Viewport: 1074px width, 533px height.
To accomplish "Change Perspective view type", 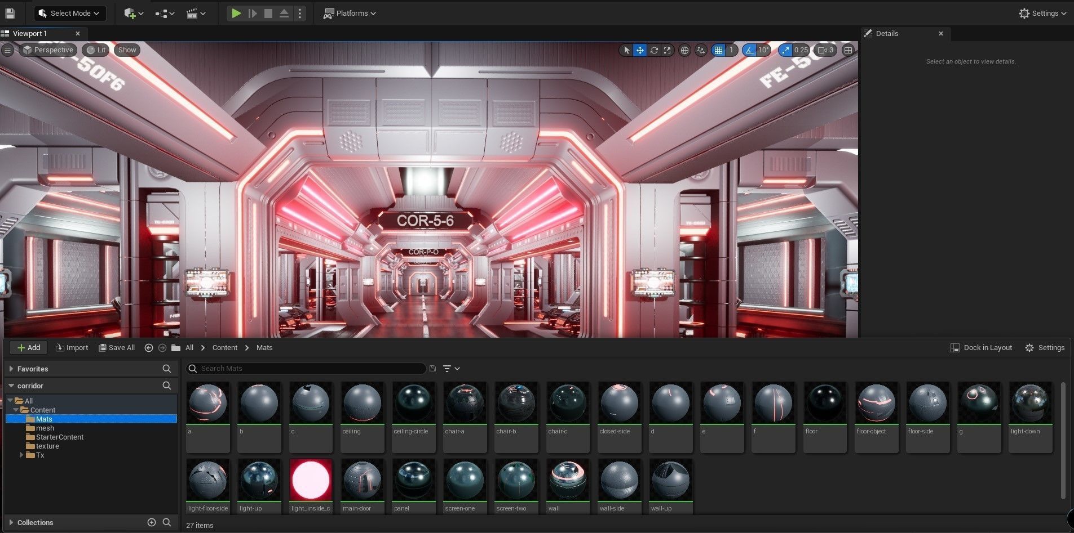I will click(x=48, y=50).
